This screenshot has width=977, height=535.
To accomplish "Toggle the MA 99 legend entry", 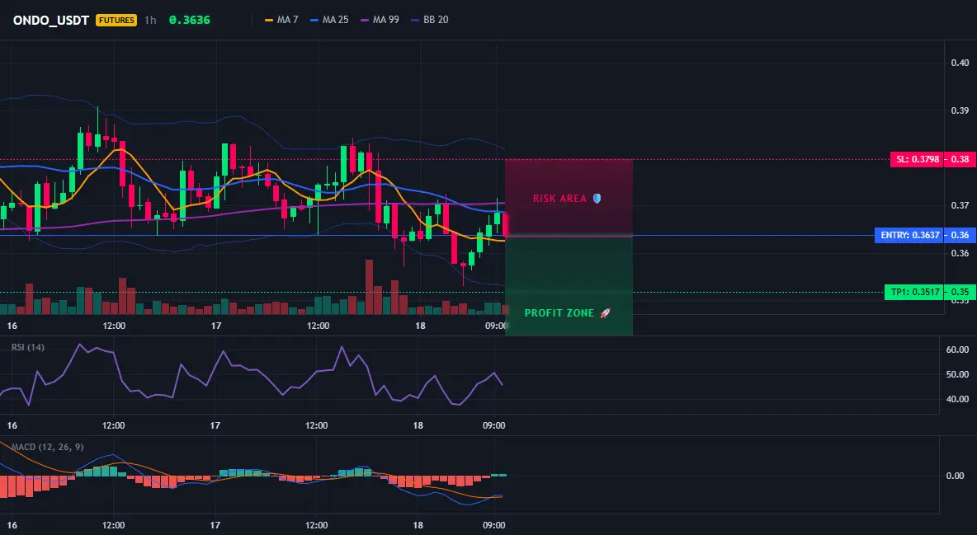I will pyautogui.click(x=380, y=20).
